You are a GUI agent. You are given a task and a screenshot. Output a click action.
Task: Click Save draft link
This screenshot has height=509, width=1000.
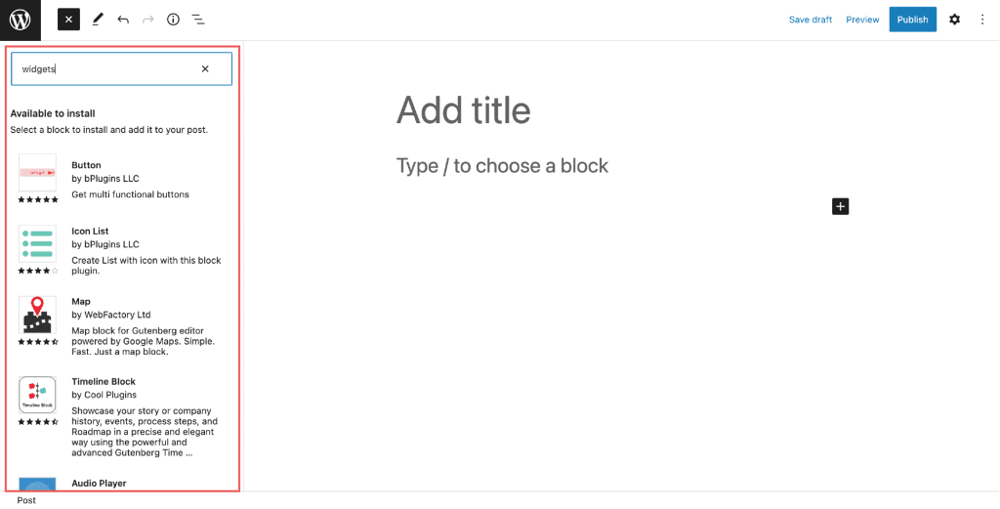[x=810, y=20]
